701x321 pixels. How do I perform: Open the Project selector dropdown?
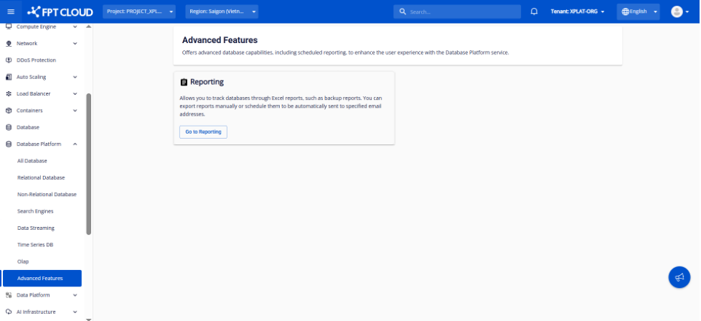pos(141,11)
